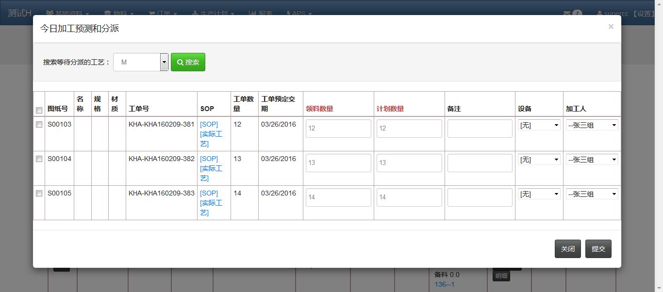Click the 领料数量 field for S00103
663x292 pixels.
point(338,129)
